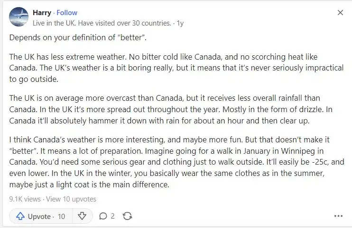The height and width of the screenshot is (228, 352).
Task: Click the upvote arrow icon
Action: pyautogui.click(x=20, y=216)
